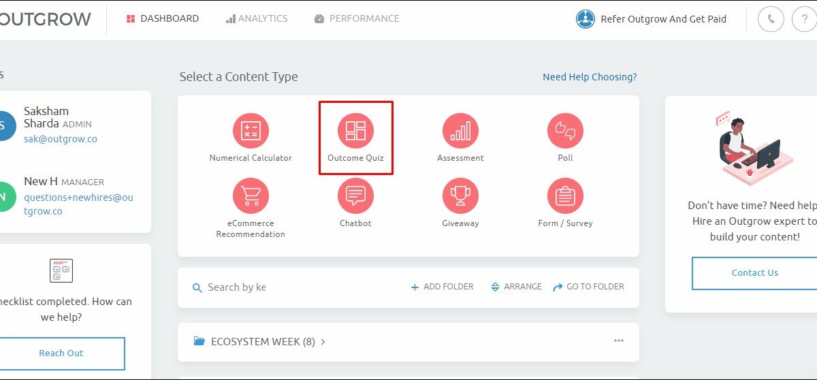Open the Arrange sorting option

[x=516, y=287]
